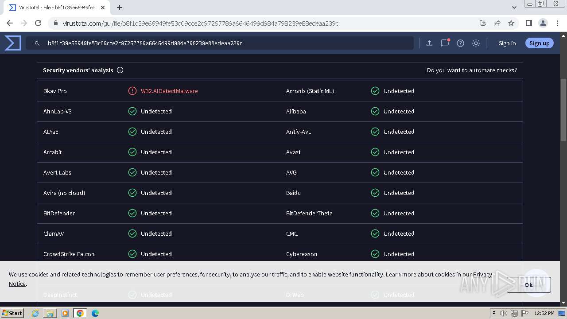Bookmark this page with star icon

(511, 23)
